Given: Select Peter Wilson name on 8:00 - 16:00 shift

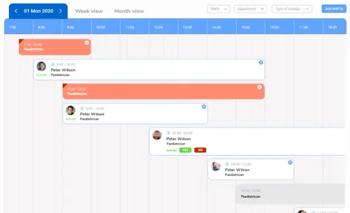Looking at the screenshot, I should 63,70.
